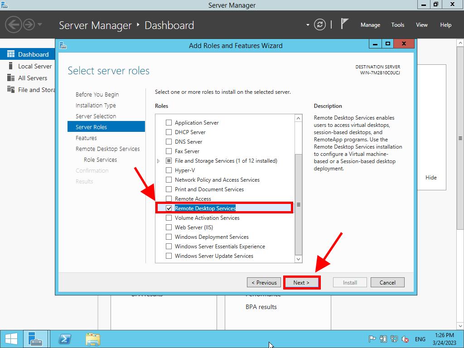Check Windows Server Update Services
464x348 pixels.
[169, 256]
